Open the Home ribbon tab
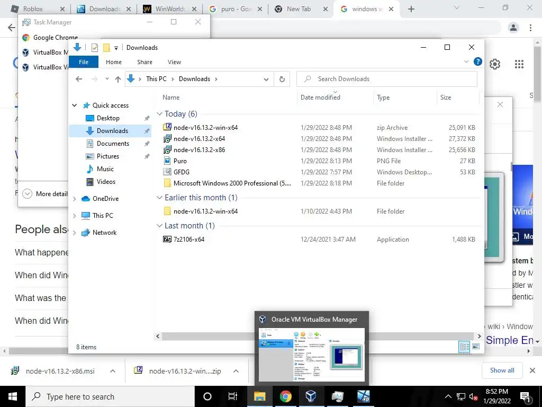The width and height of the screenshot is (542, 407). coord(114,62)
